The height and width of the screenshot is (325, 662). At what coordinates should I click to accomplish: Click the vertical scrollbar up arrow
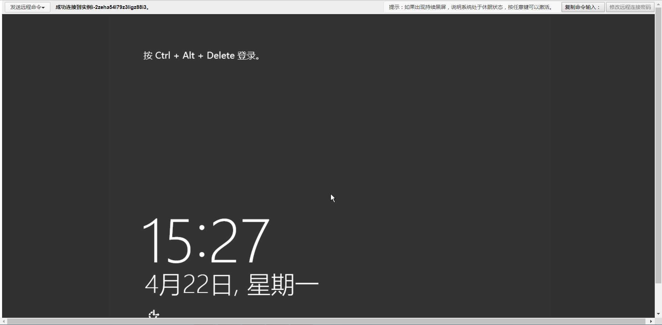658,4
